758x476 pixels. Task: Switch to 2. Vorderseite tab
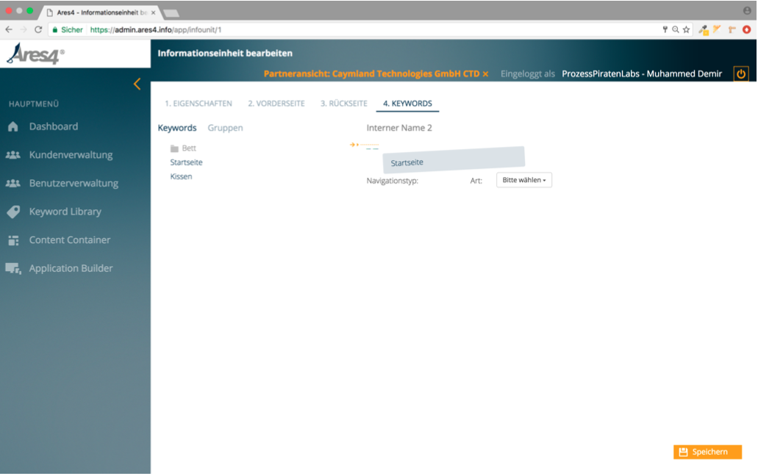click(x=276, y=104)
